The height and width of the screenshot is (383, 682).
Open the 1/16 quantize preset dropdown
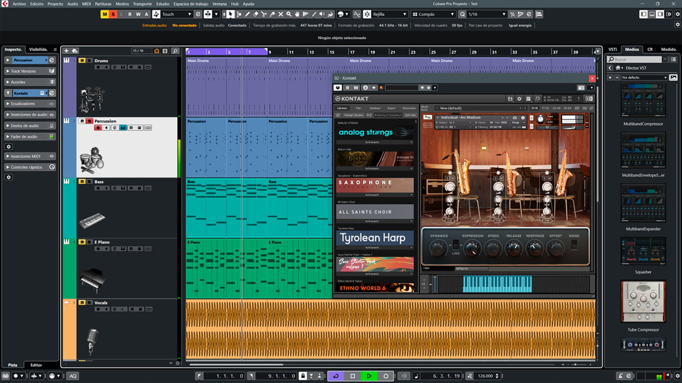(486, 14)
